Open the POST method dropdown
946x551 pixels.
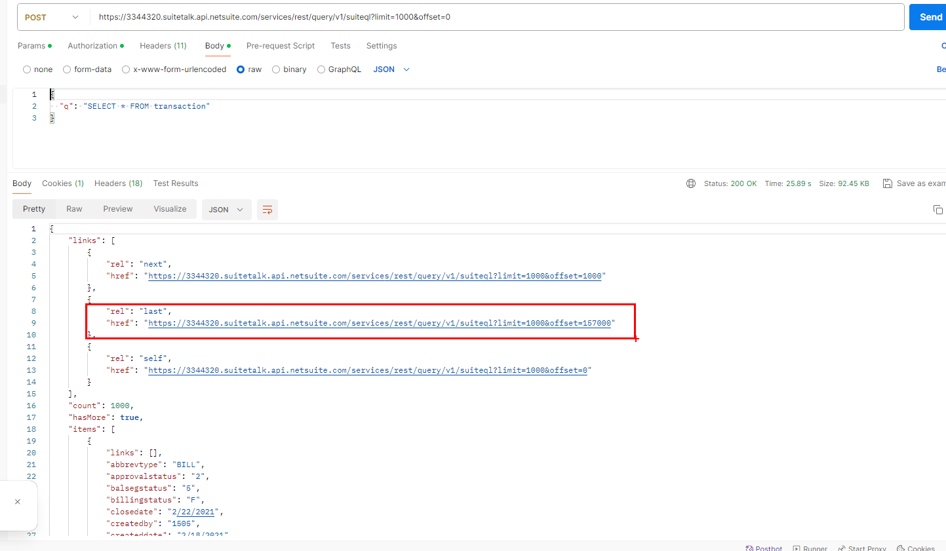pyautogui.click(x=52, y=17)
